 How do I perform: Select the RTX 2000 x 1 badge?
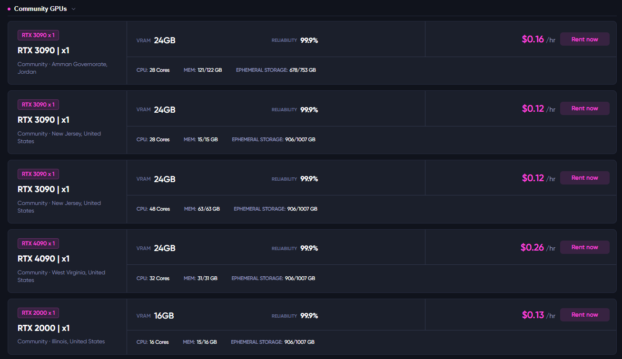(38, 313)
